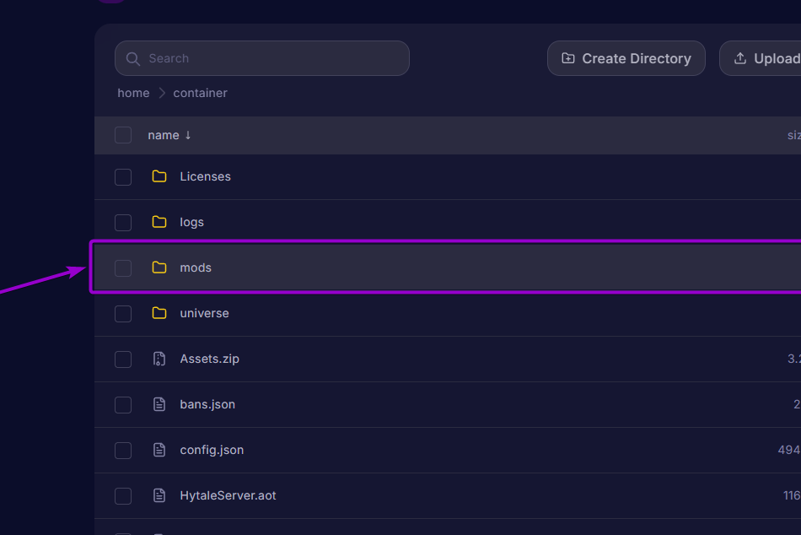Screen dimensions: 801x535
Task: Click the folder icon beside universe
Action: [x=159, y=313]
